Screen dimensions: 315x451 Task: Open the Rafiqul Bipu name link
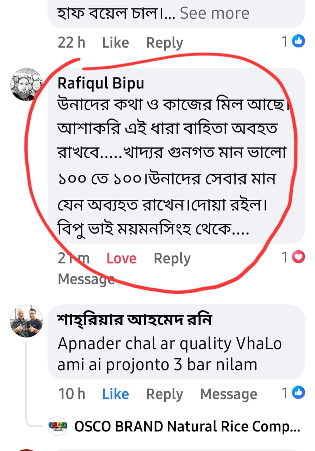point(100,84)
